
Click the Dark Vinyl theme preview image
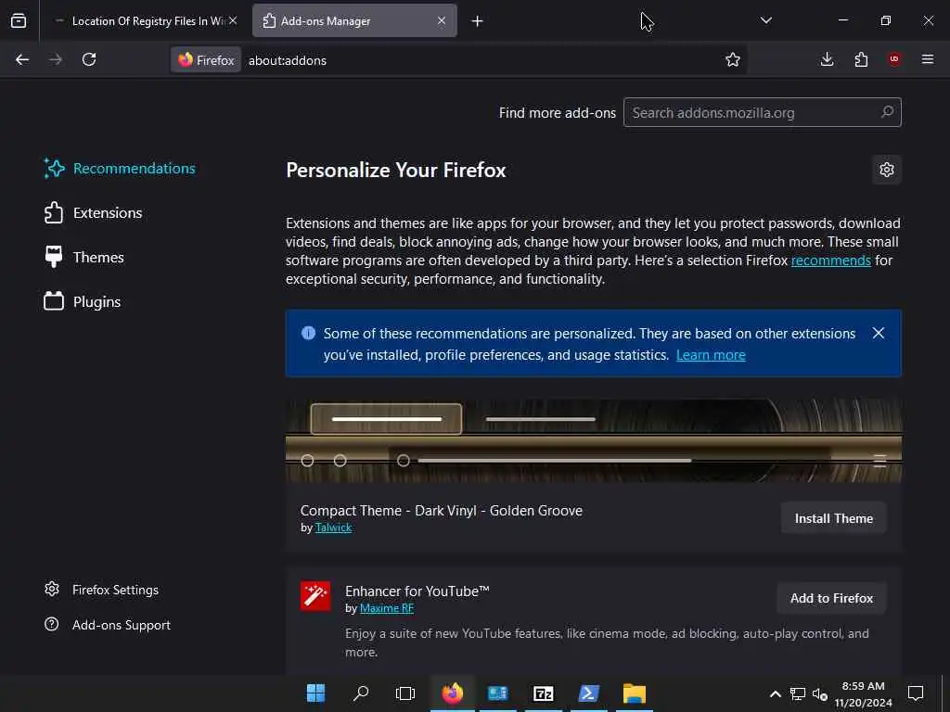pos(594,440)
